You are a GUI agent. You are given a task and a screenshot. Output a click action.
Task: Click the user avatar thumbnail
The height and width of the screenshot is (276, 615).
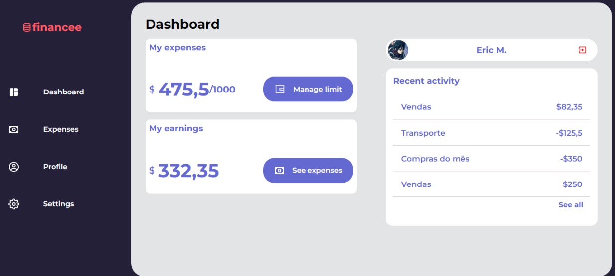tap(398, 50)
